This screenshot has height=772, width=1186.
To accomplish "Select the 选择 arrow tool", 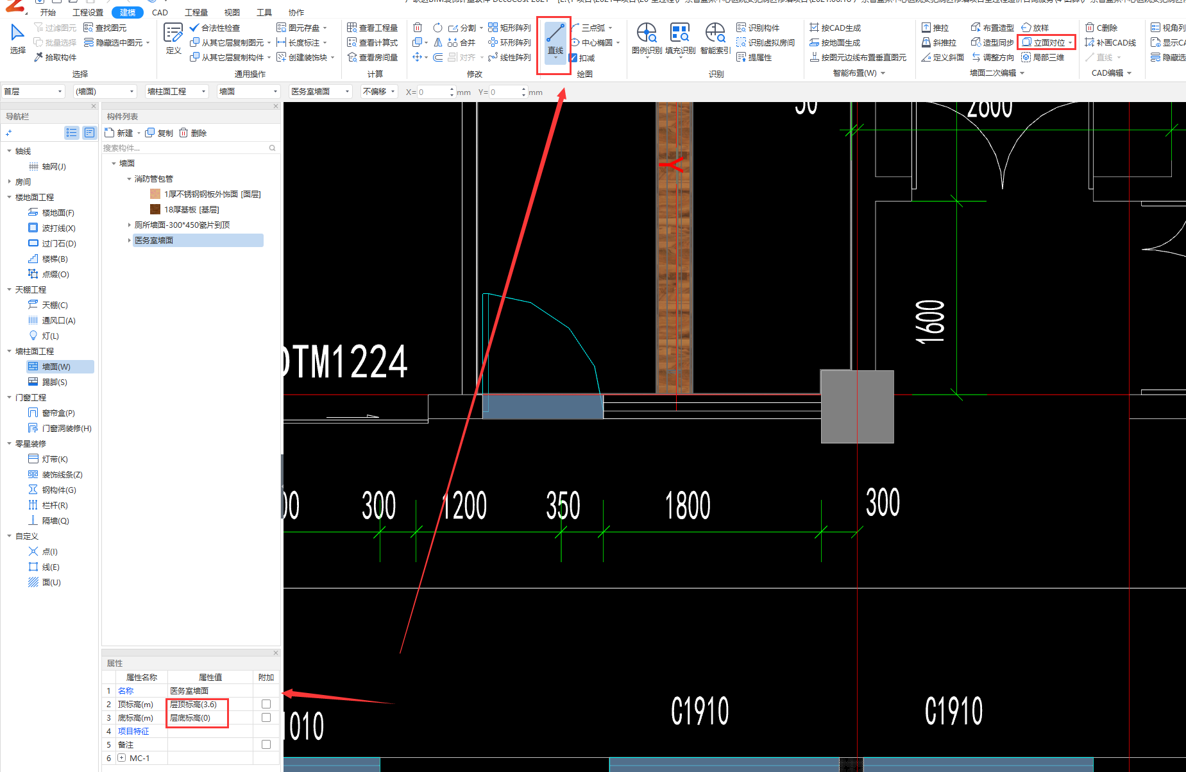I will (17, 39).
